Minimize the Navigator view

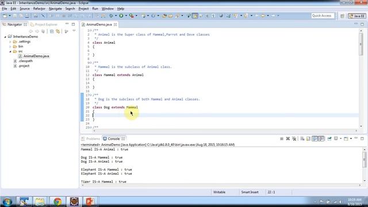67,24
